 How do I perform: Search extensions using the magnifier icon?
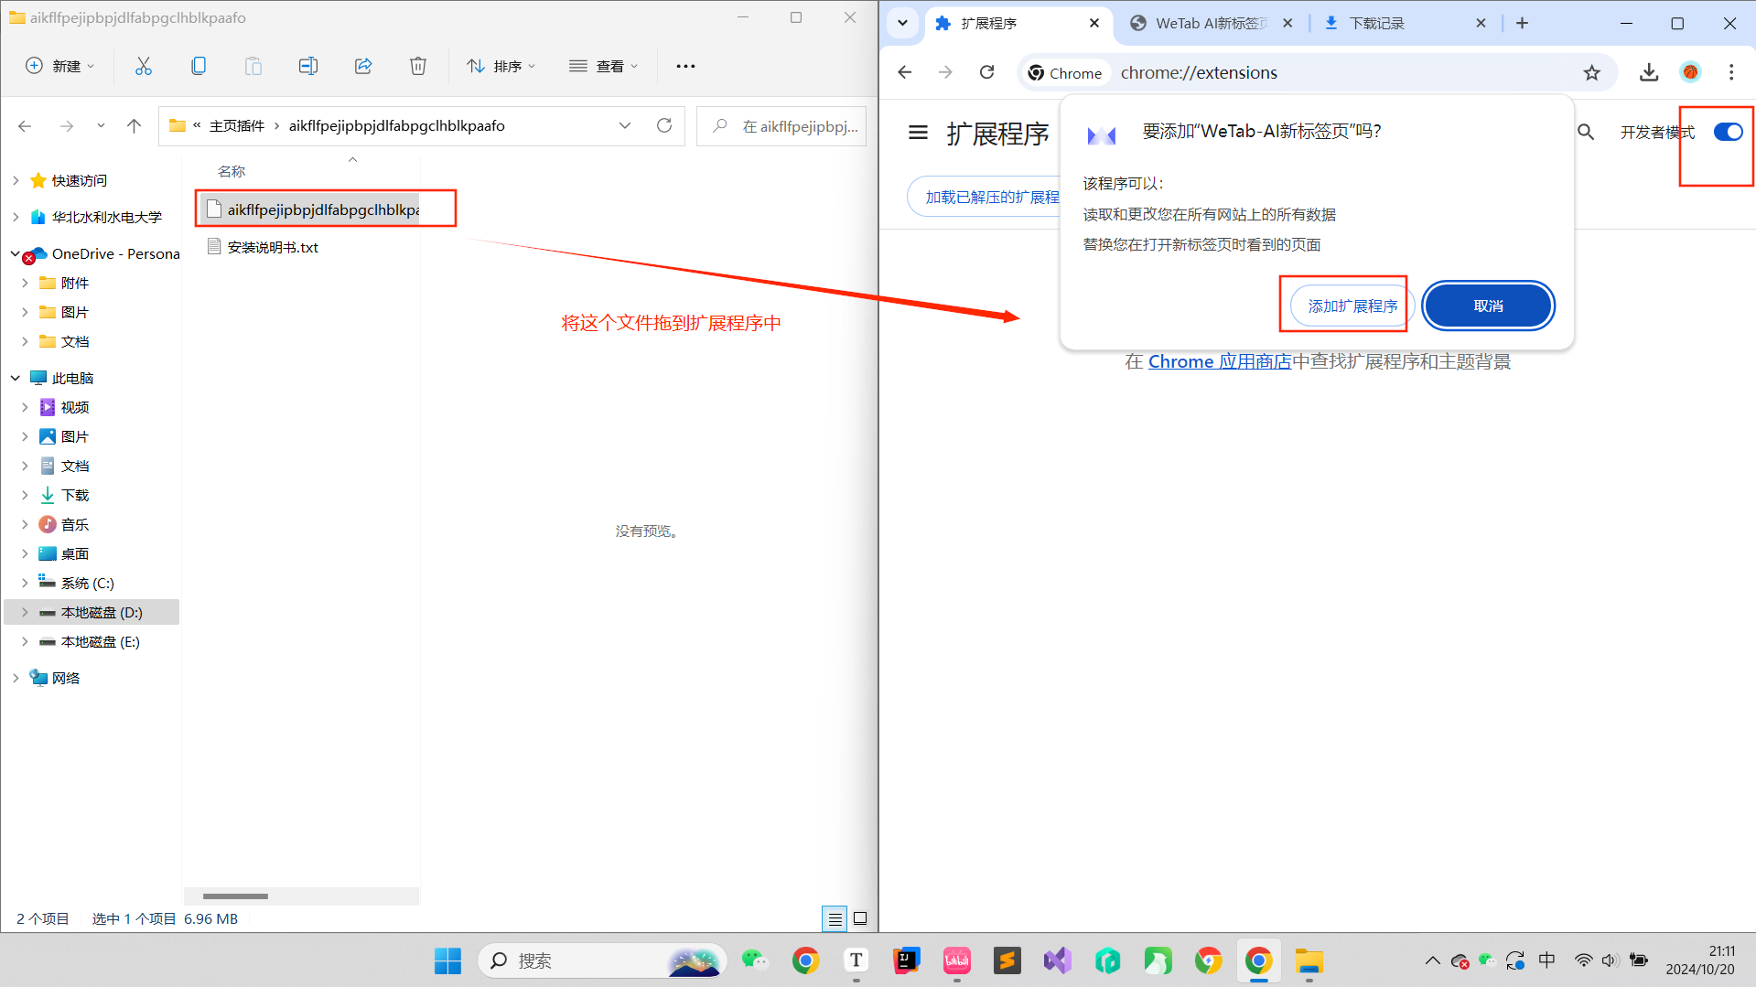(x=1586, y=133)
